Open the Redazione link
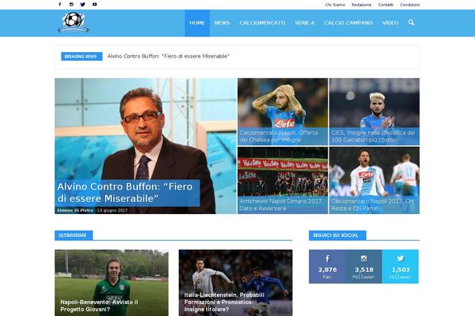This screenshot has height=316, width=475. pyautogui.click(x=362, y=5)
